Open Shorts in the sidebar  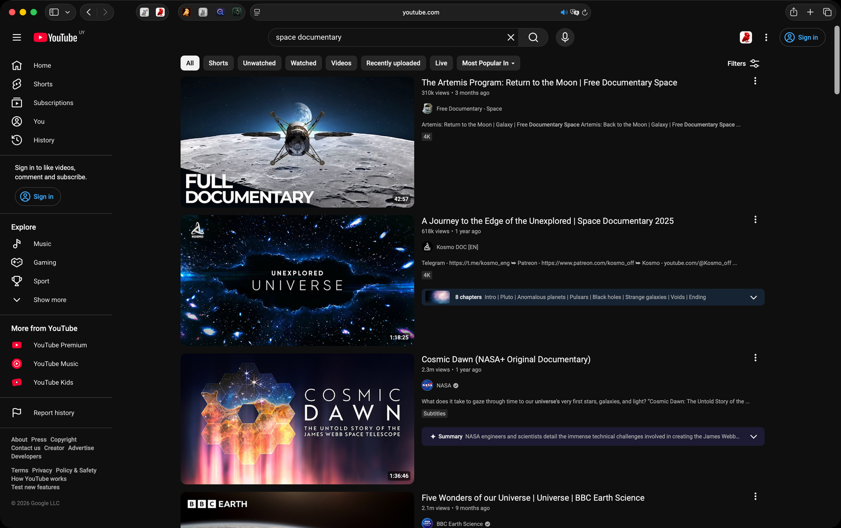[56, 84]
